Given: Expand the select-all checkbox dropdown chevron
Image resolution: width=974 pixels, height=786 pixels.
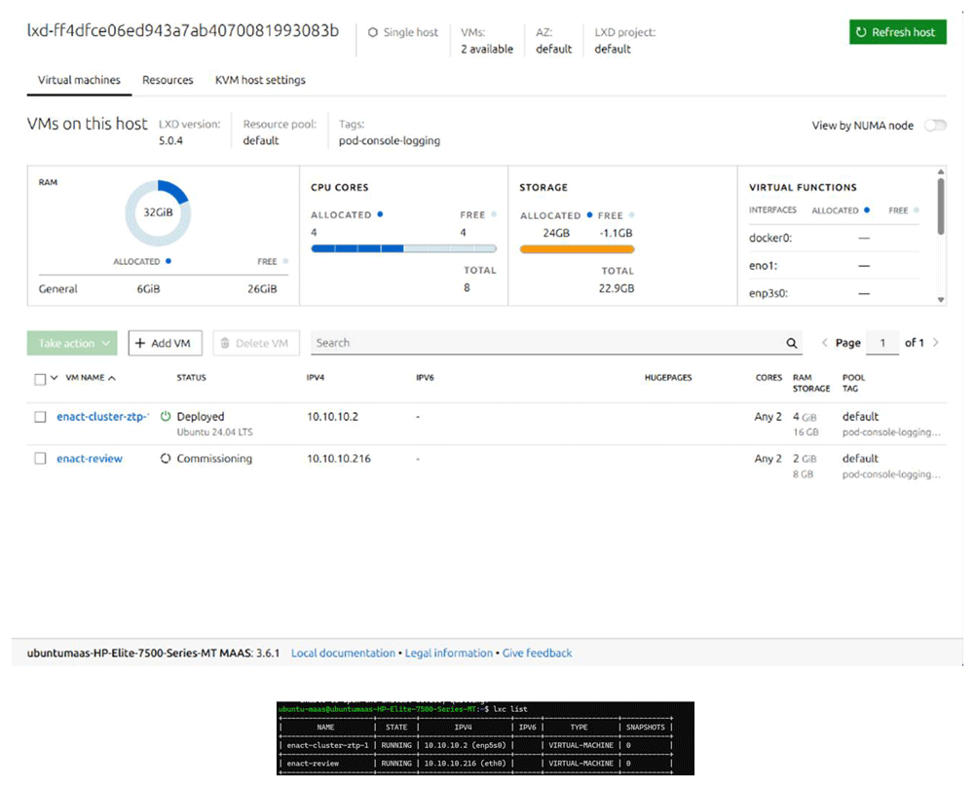Looking at the screenshot, I should [x=54, y=378].
